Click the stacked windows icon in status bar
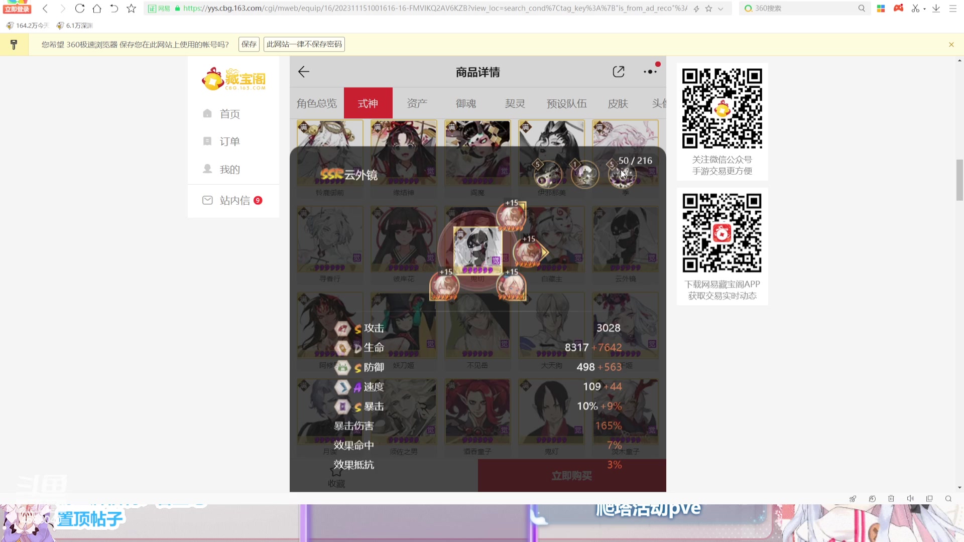This screenshot has height=542, width=964. coord(929,499)
